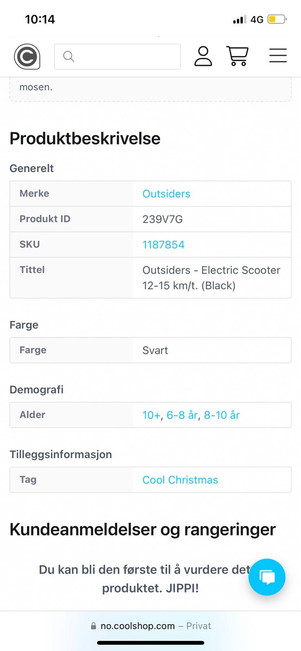
Task: Tap the no.coolshop.com address bar
Action: (x=151, y=626)
